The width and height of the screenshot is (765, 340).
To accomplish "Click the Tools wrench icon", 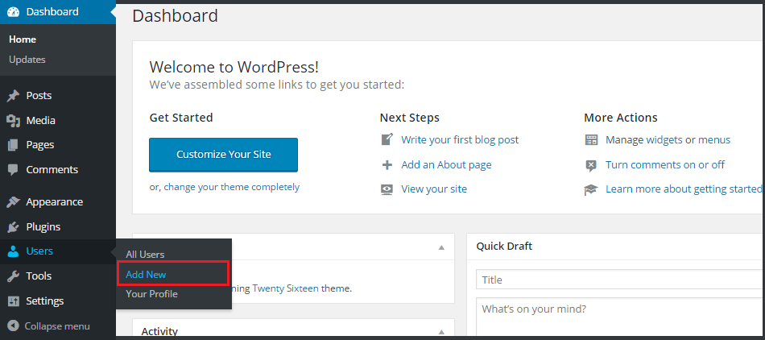I will coord(13,276).
